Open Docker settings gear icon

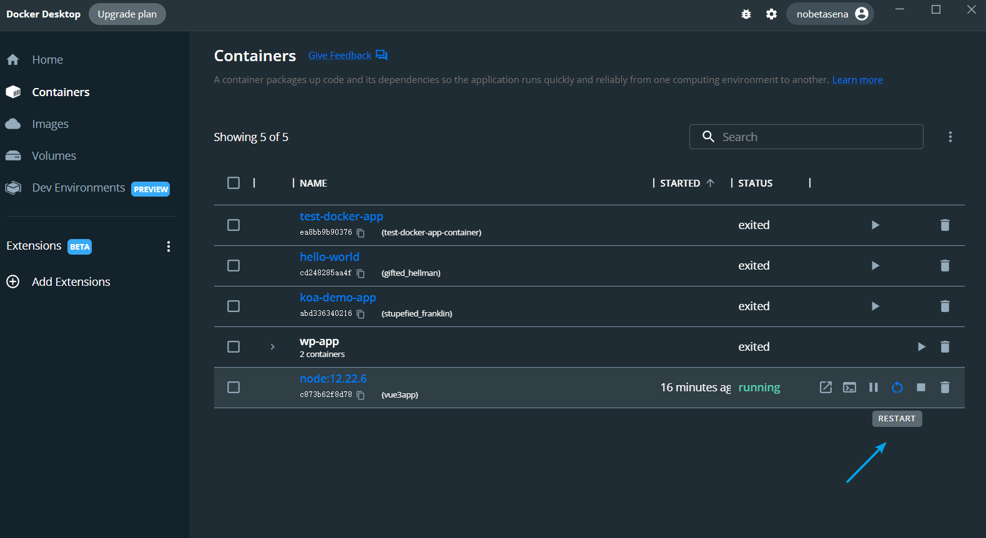coord(771,14)
